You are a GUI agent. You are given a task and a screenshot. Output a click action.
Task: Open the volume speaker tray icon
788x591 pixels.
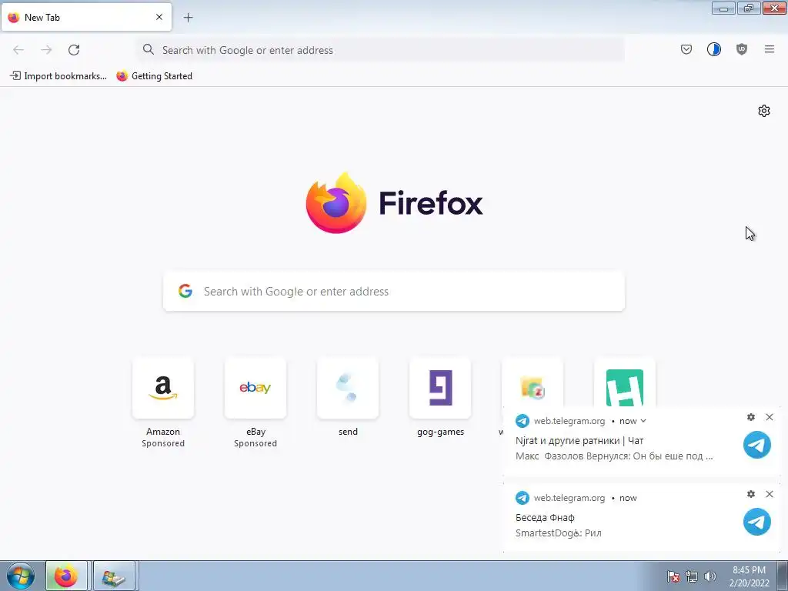(710, 576)
